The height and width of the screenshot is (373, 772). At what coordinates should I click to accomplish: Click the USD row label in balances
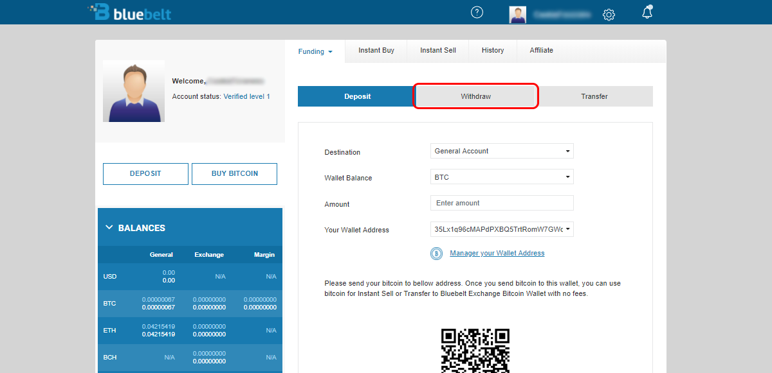coord(110,277)
